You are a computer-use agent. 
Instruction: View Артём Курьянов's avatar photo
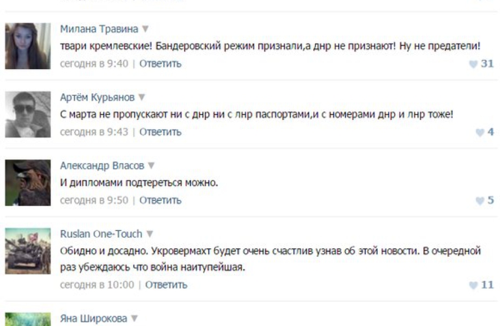coord(28,114)
